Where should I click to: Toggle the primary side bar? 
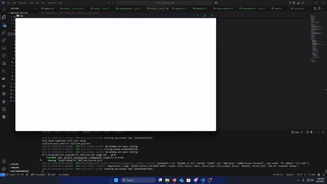(294, 3)
